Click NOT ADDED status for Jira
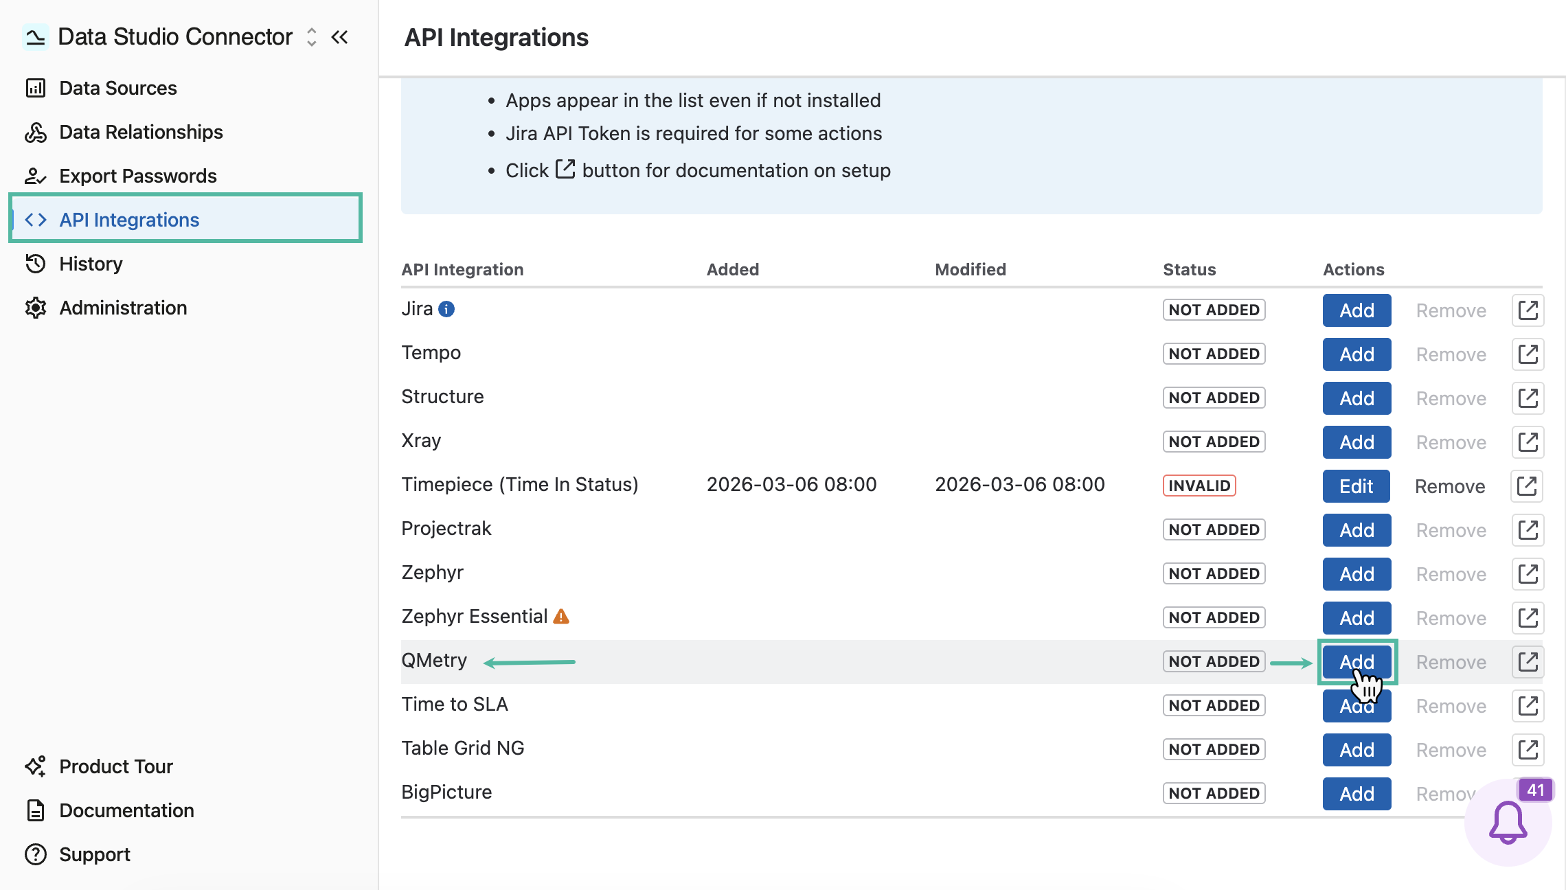 (1214, 310)
